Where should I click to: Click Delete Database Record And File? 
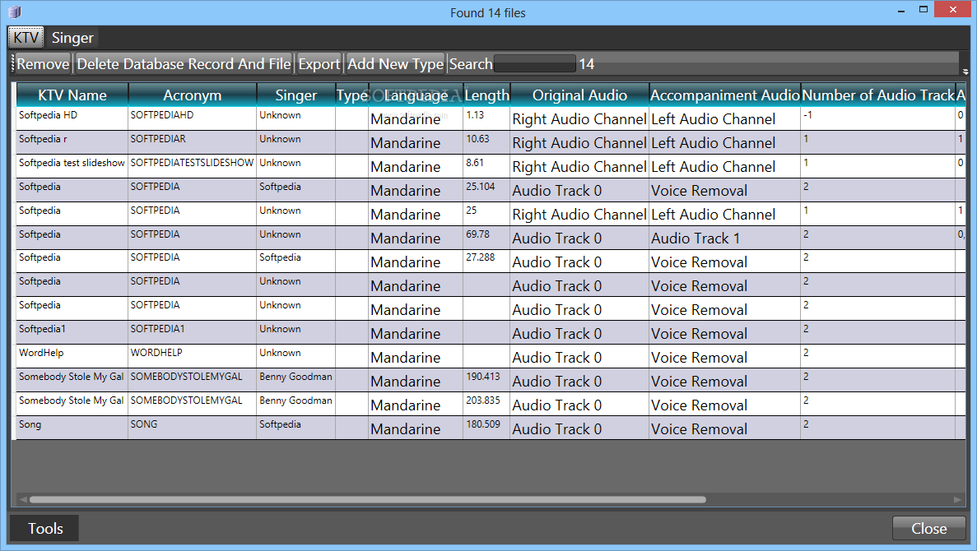(184, 63)
